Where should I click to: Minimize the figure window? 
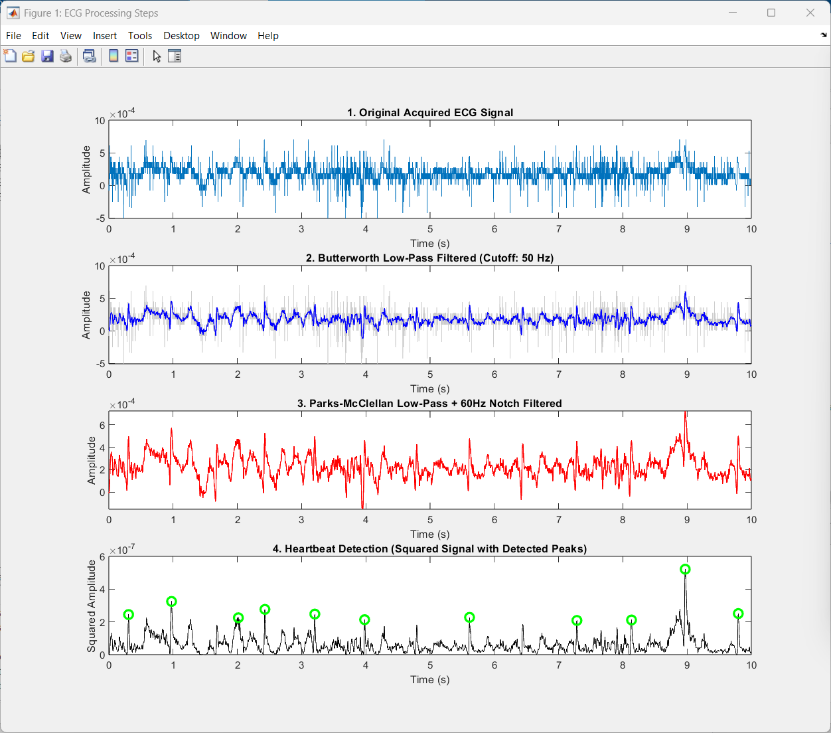tap(733, 13)
